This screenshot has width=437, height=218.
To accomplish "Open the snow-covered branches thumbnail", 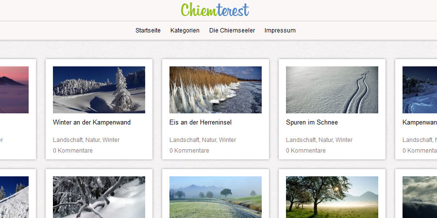I will [x=99, y=197].
